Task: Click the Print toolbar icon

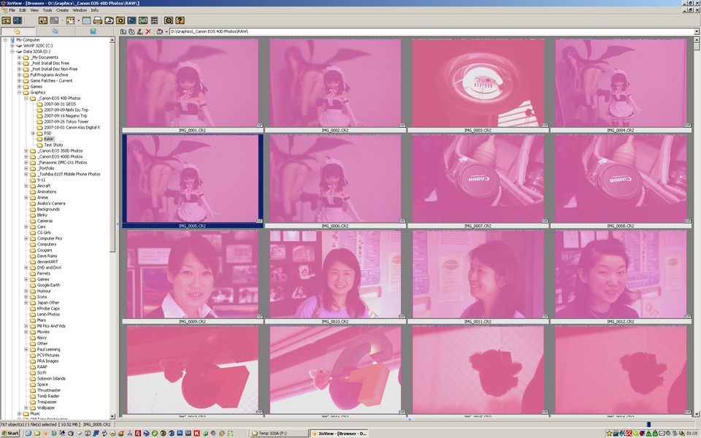Action: pos(97,20)
